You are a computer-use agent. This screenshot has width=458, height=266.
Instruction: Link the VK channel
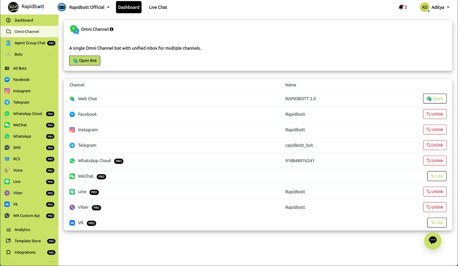(437, 223)
